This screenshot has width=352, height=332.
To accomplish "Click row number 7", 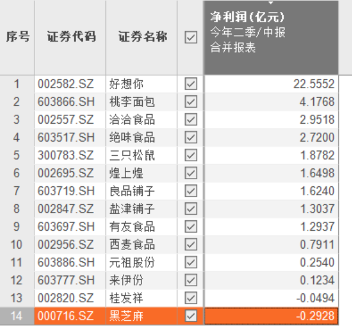I will tap(17, 191).
